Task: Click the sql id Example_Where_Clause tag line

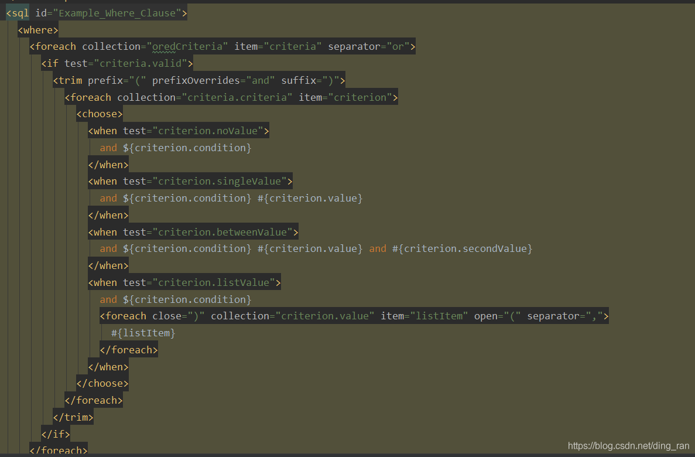Action: coord(97,13)
